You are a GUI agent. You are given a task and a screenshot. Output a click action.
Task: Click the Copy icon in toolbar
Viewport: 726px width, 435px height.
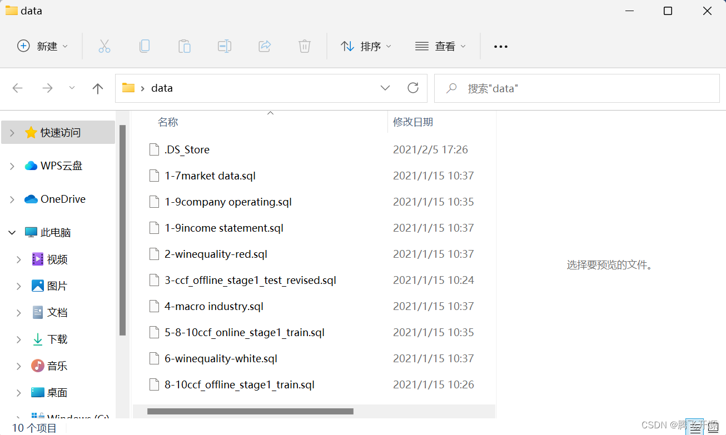(145, 46)
